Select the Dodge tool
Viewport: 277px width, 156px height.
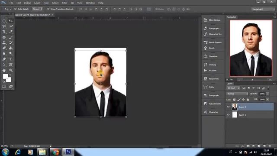click(11, 53)
